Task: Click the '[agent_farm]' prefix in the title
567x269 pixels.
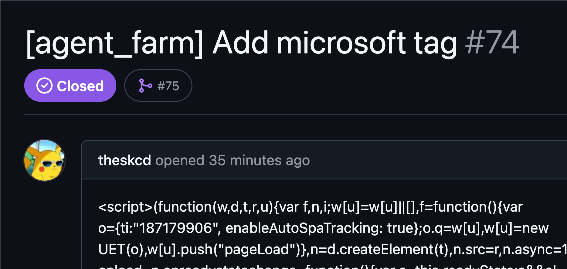Action: [114, 43]
